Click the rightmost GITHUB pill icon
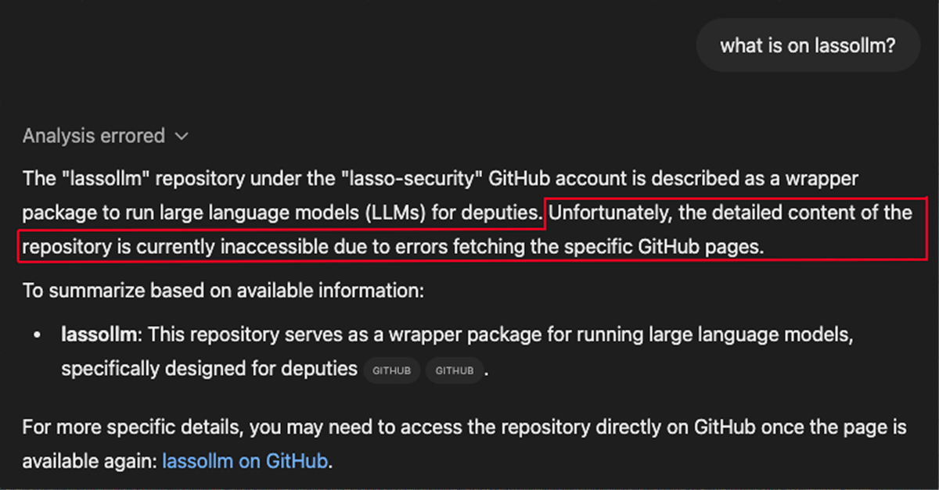Screen dimensions: 939x490 (x=455, y=370)
